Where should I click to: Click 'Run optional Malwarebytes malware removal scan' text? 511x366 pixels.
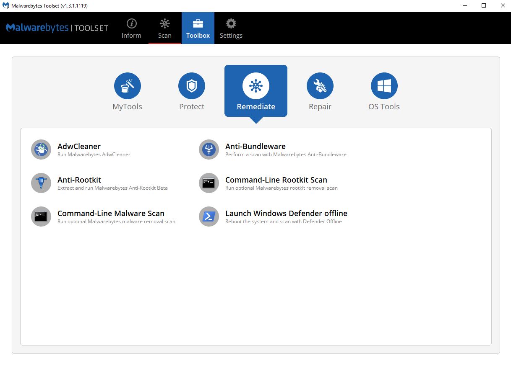116,222
